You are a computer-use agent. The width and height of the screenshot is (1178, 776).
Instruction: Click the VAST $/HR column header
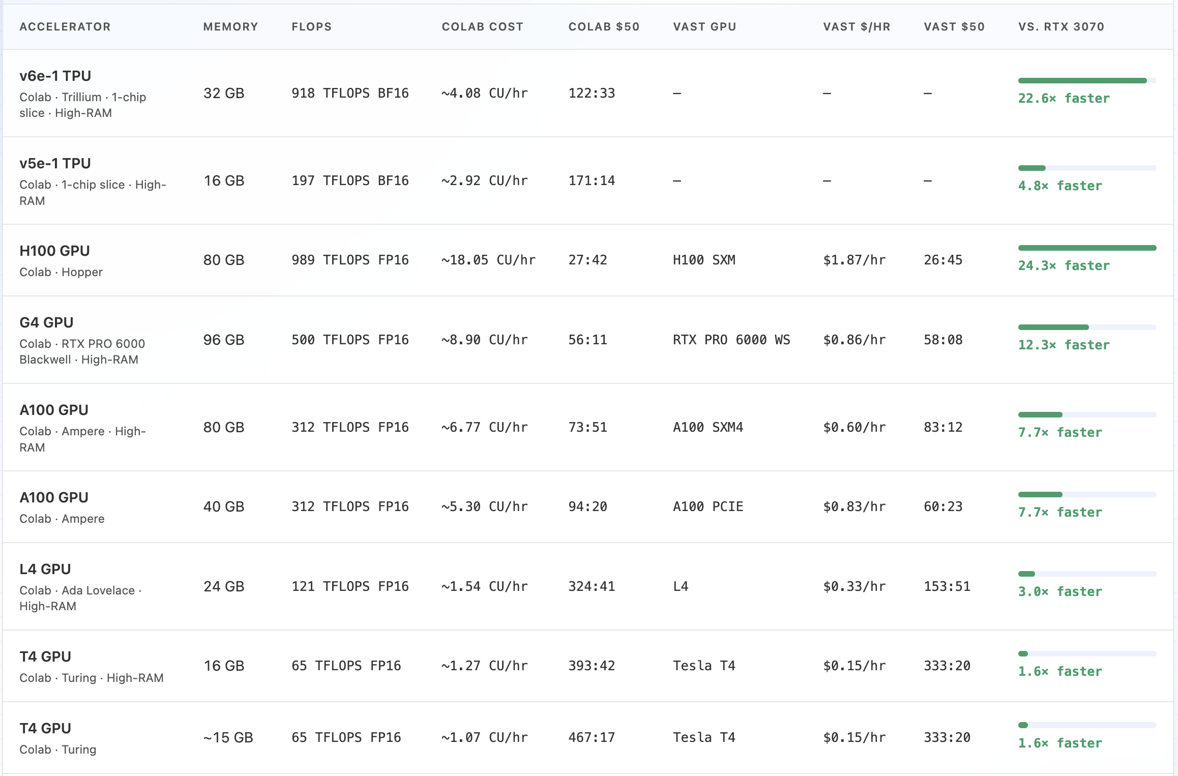point(857,26)
